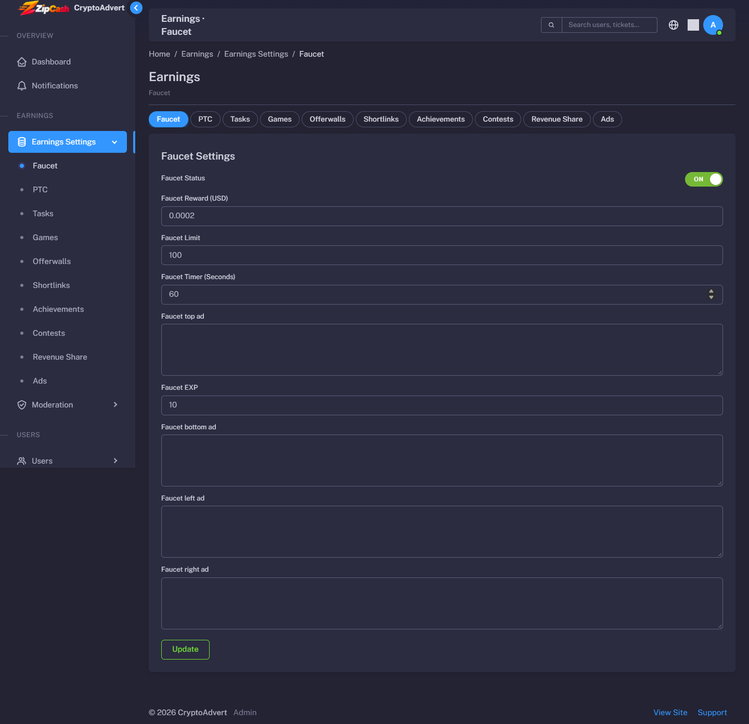Go to Home breadcrumb link

160,54
